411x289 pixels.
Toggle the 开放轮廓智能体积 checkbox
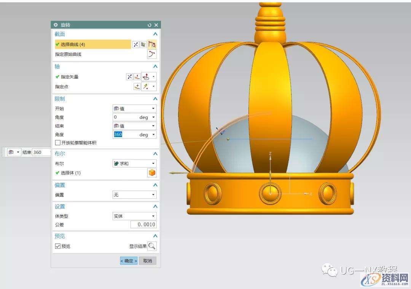[x=58, y=142]
